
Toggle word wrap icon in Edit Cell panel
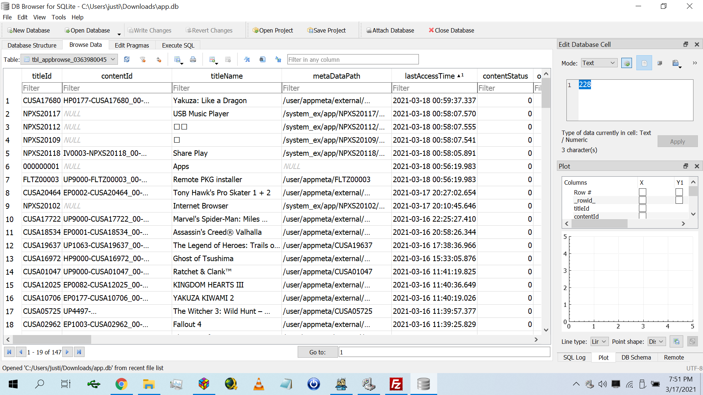pyautogui.click(x=644, y=63)
